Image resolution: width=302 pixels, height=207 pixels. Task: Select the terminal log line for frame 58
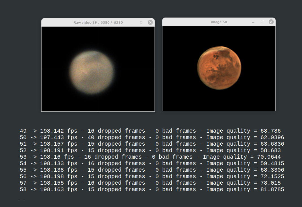(152, 189)
